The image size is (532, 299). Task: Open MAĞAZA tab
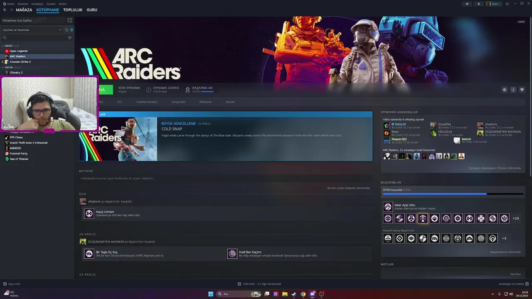pos(24,10)
